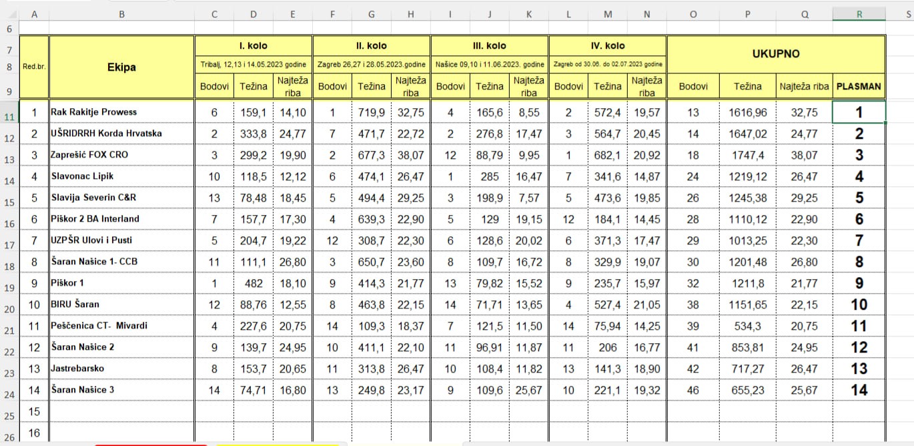This screenshot has width=914, height=446.
Task: Select the PLASMAN cell showing 14
Action: coord(859,390)
